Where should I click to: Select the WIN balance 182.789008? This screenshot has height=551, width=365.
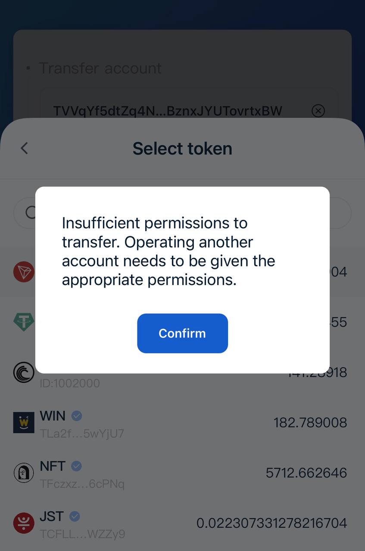(x=310, y=423)
